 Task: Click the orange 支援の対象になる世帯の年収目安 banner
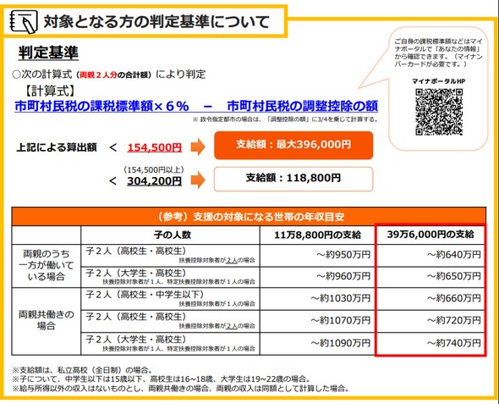click(x=249, y=217)
